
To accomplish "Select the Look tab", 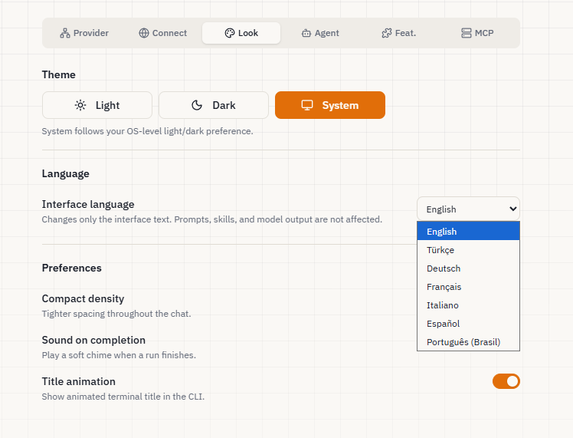I will 241,33.
